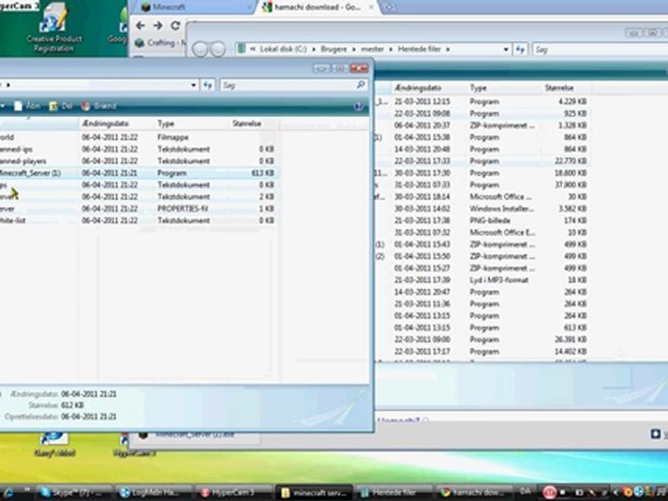Select the PNG-billede row
This screenshot has height=501, width=668.
click(482, 221)
